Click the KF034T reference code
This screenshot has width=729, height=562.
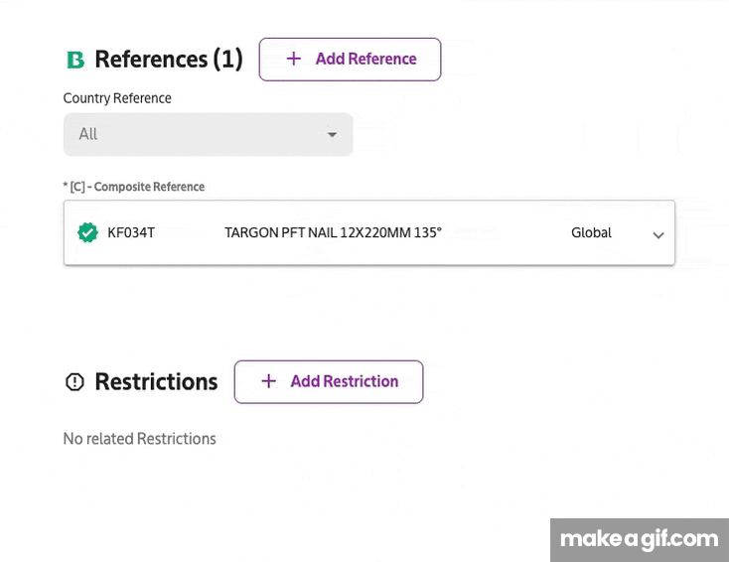coord(131,232)
